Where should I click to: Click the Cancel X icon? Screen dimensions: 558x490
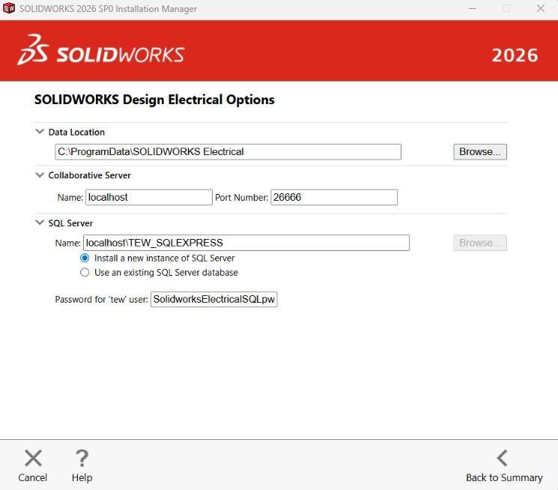tap(33, 458)
